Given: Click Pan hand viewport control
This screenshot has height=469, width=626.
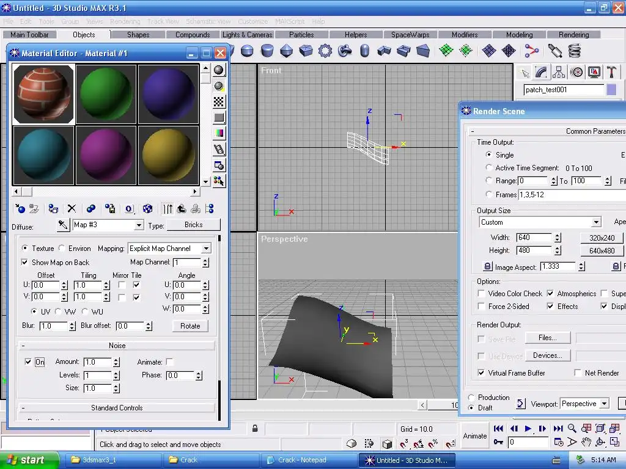Looking at the screenshot, I should click(x=586, y=442).
